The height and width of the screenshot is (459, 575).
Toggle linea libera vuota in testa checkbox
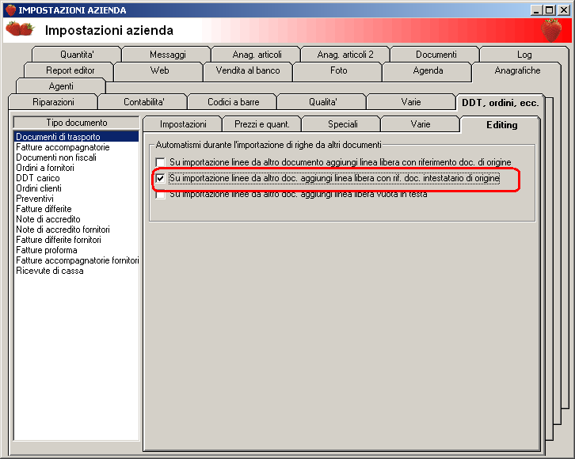click(160, 194)
